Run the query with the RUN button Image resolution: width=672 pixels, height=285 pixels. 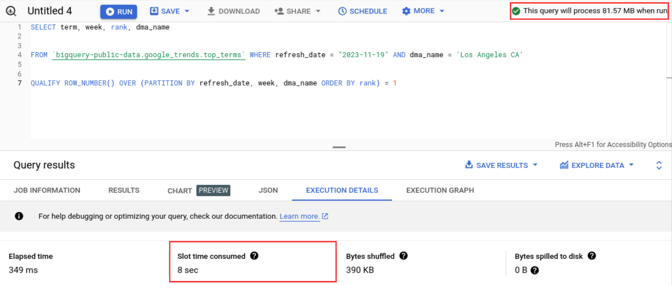coord(119,12)
